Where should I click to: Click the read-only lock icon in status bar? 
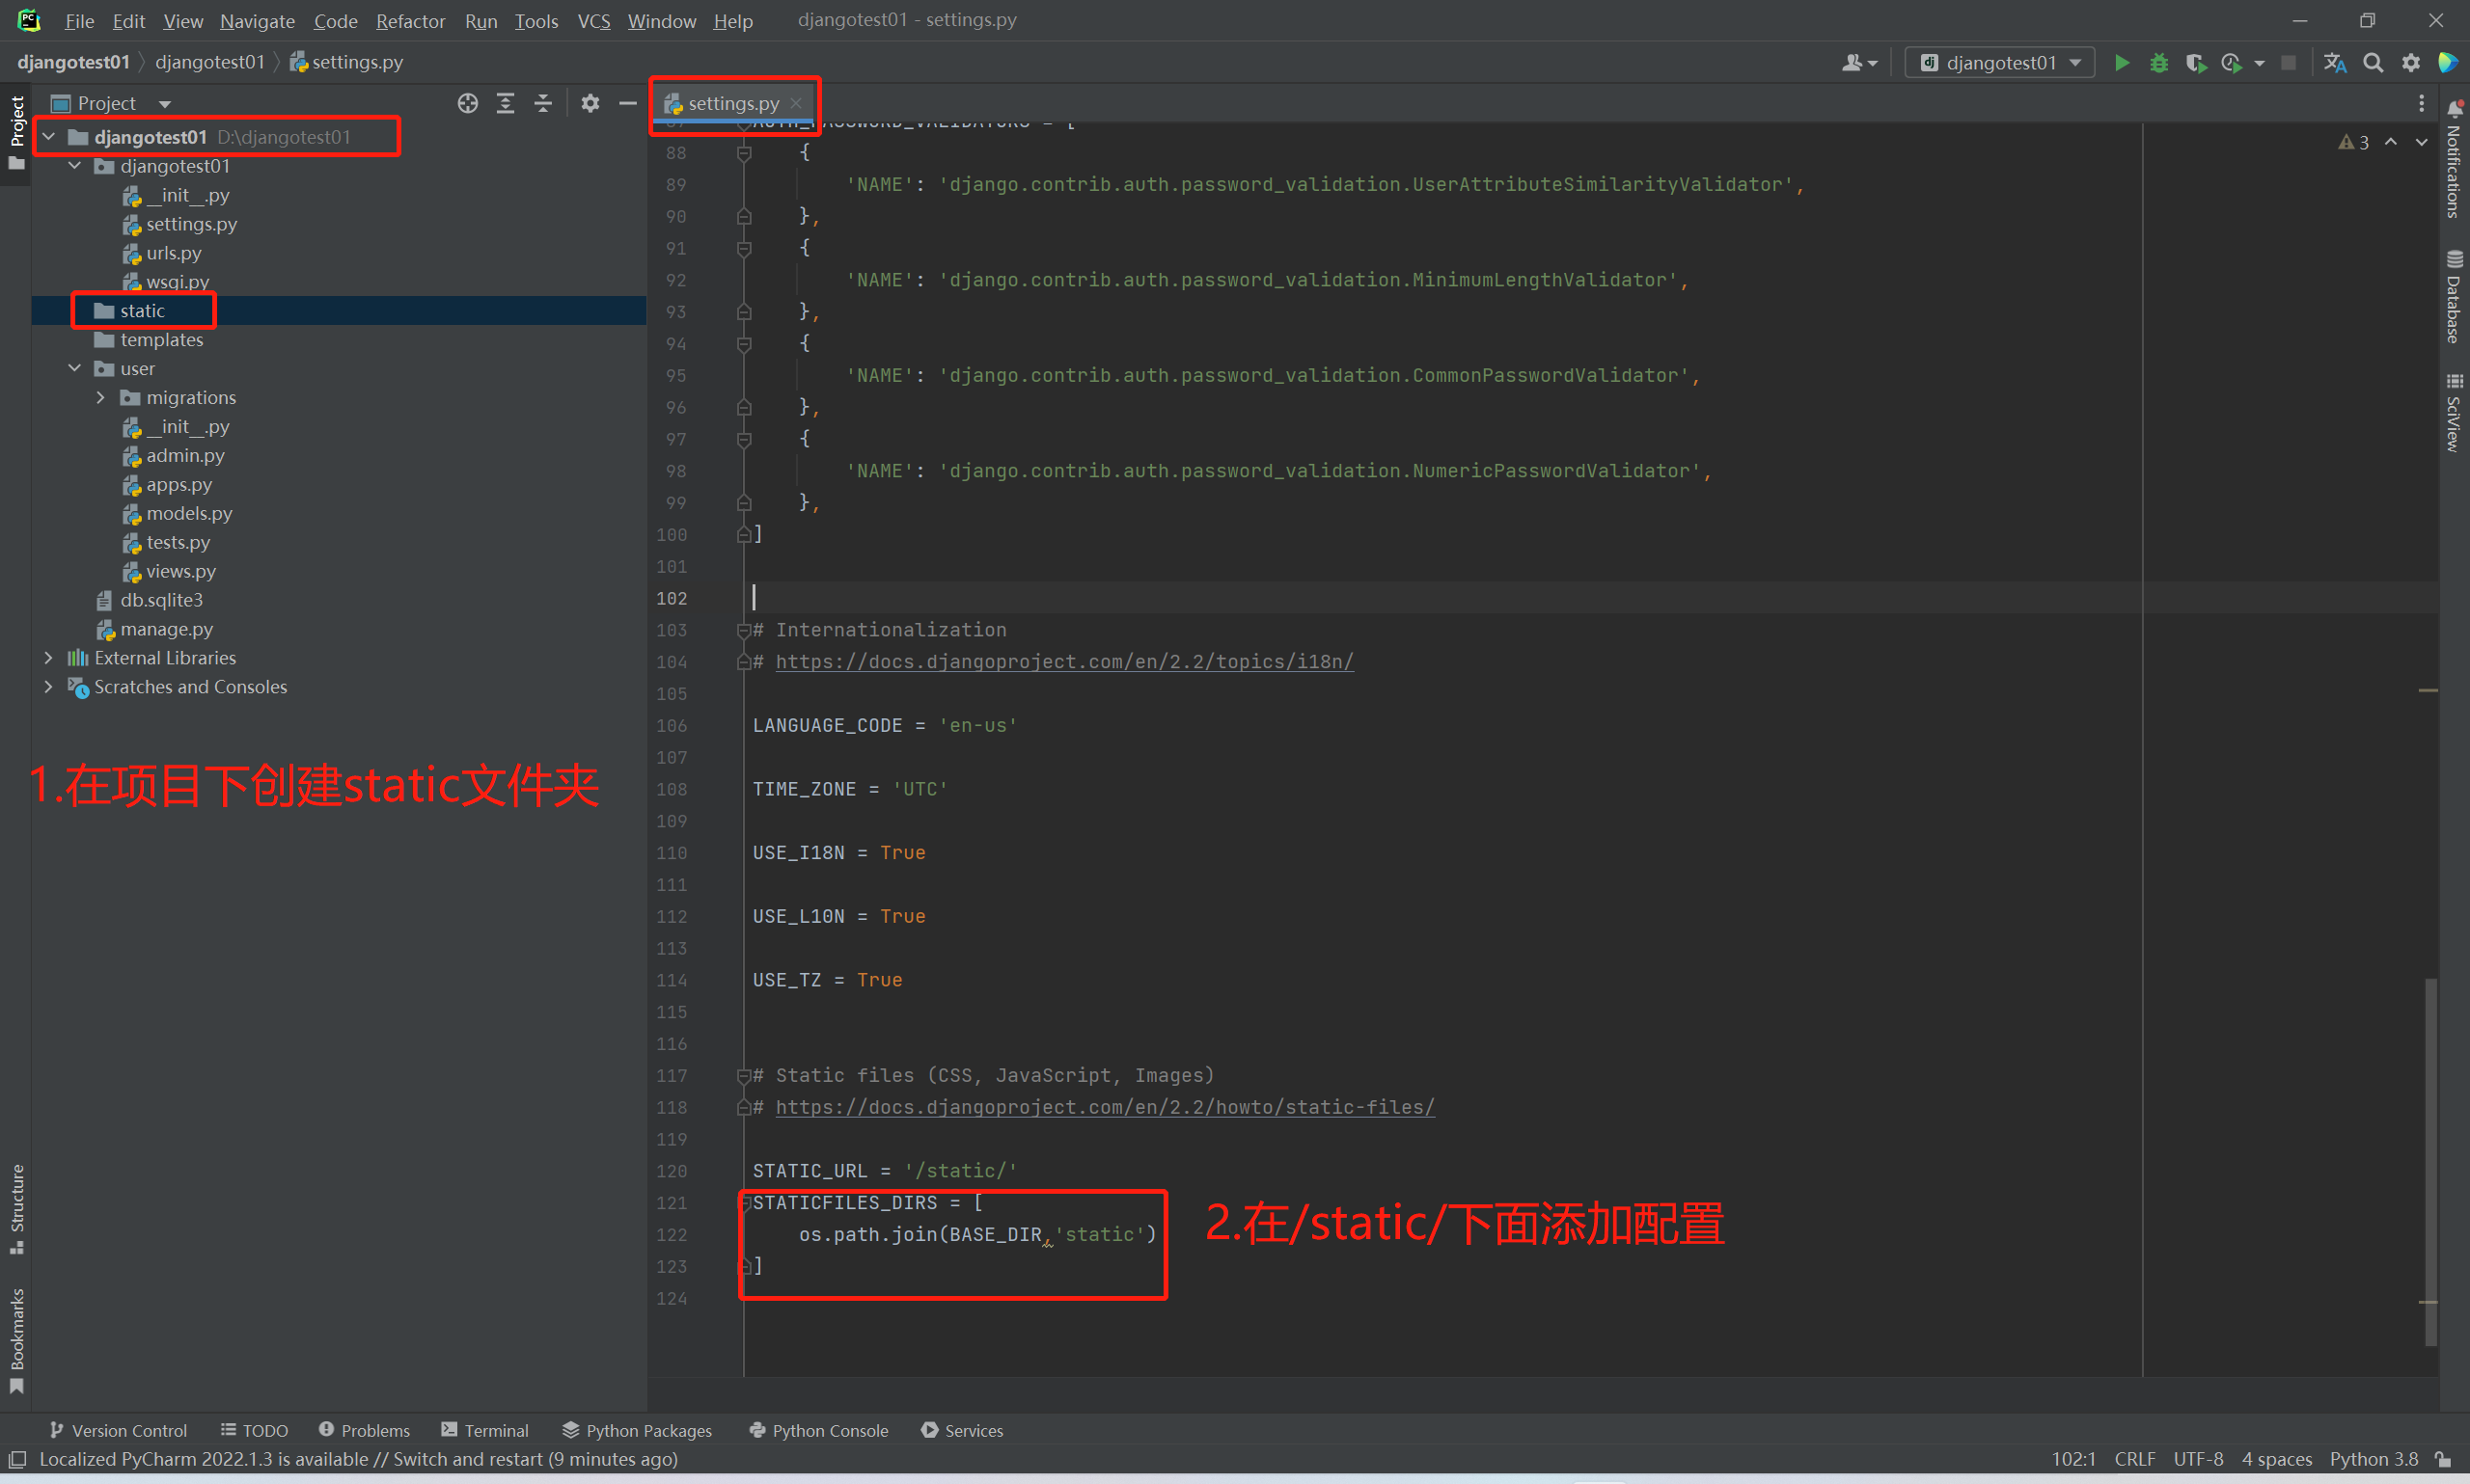coord(2443,1459)
